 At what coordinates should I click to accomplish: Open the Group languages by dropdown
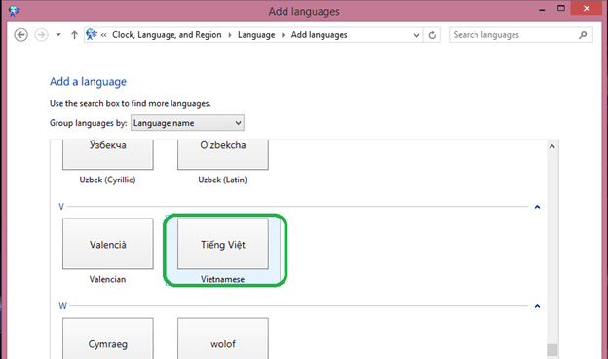click(187, 123)
